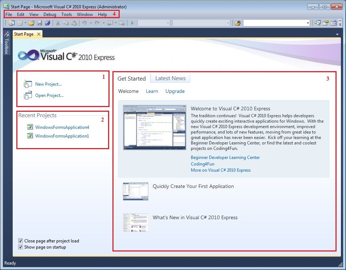Click the New Project... link
The height and width of the screenshot is (270, 346).
48,84
